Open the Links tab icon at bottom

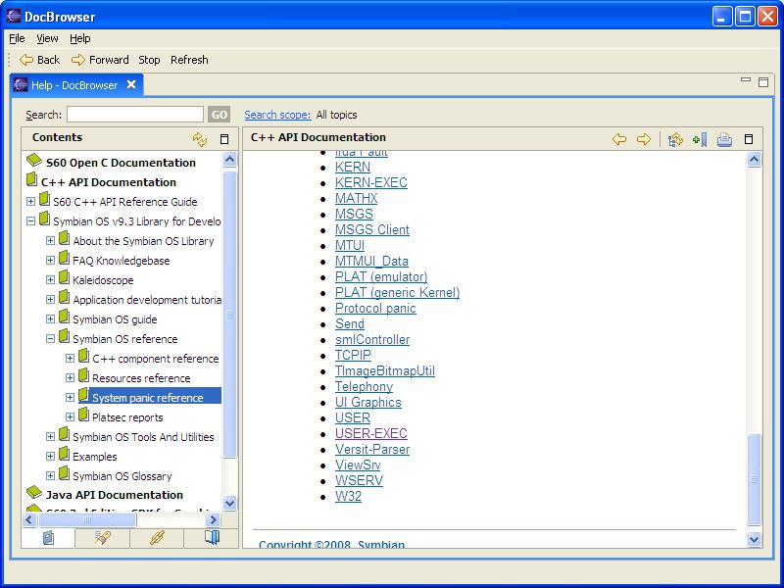157,538
